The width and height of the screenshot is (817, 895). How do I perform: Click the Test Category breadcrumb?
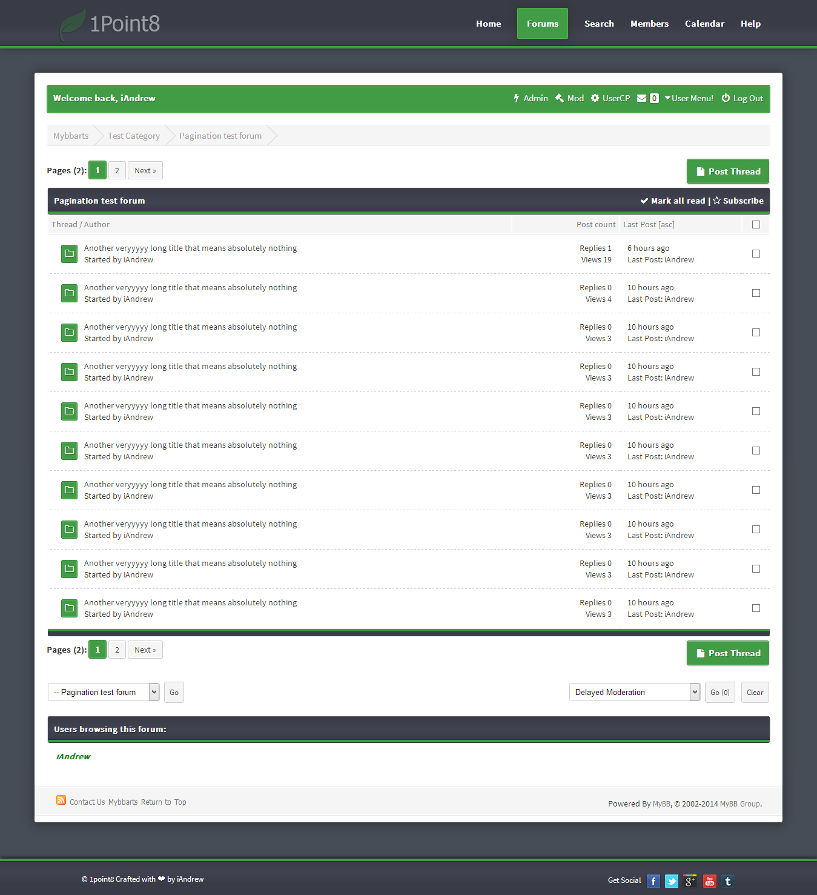pos(134,136)
